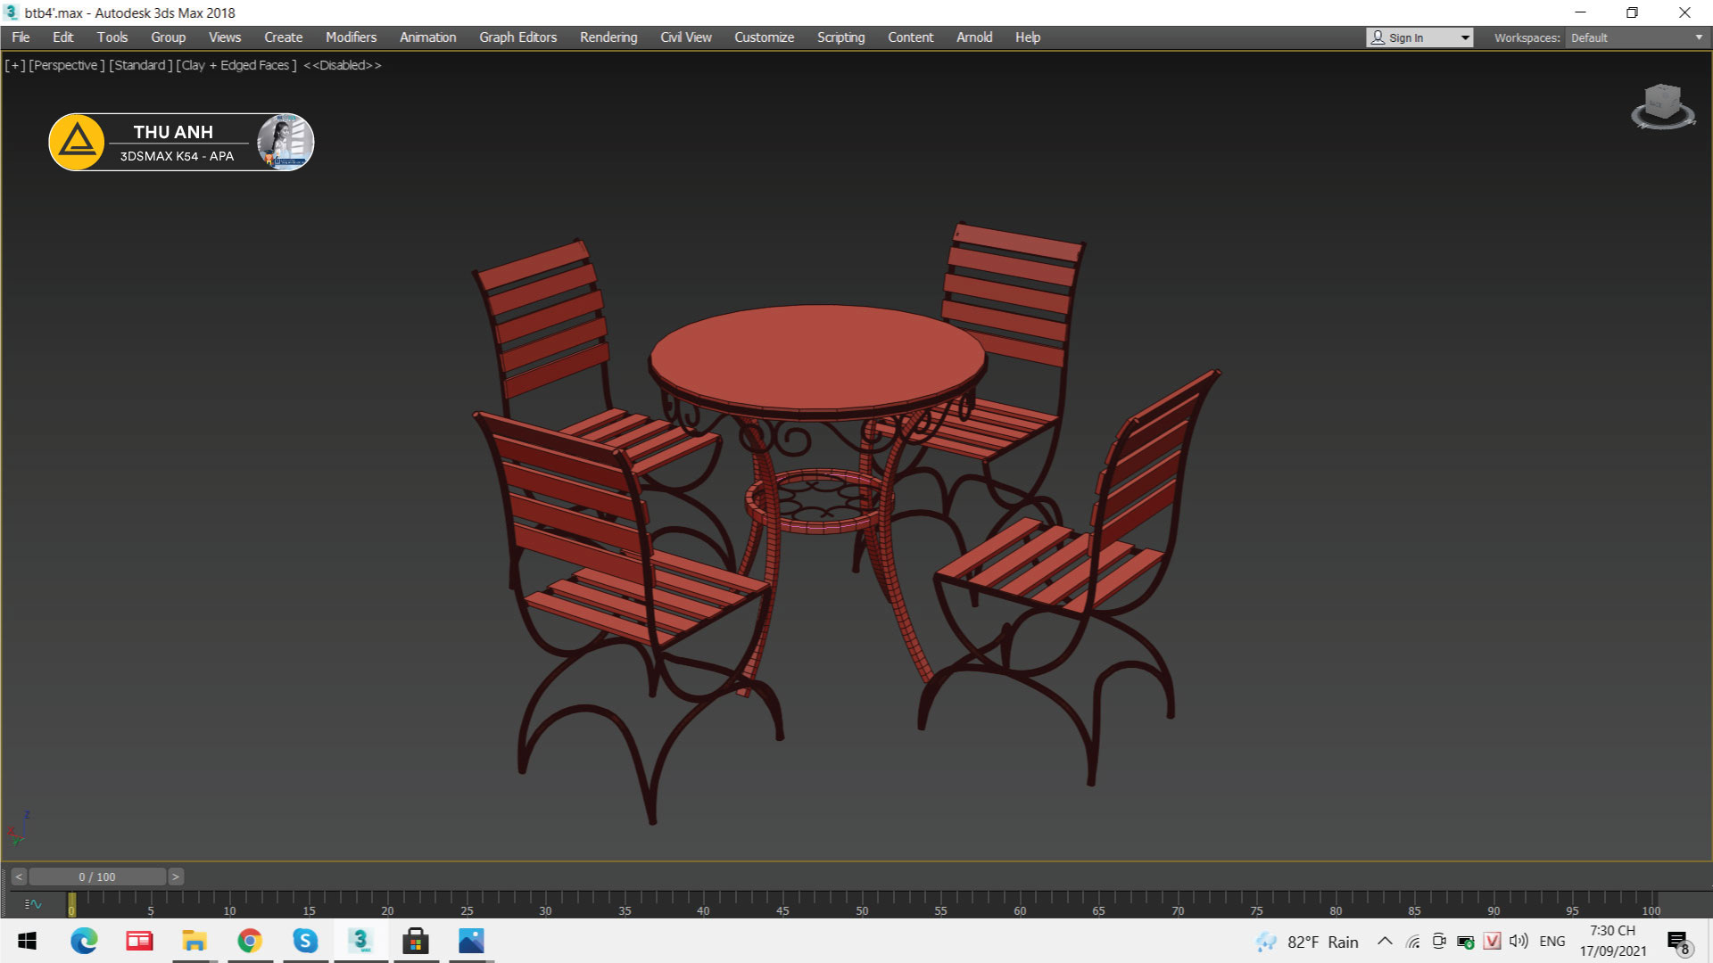Click the volume speaker tray icon
Screen dimensions: 1713x963
pos(1519,941)
